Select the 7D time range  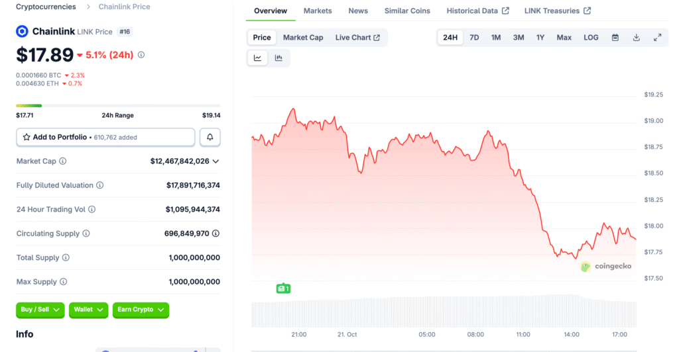474,38
